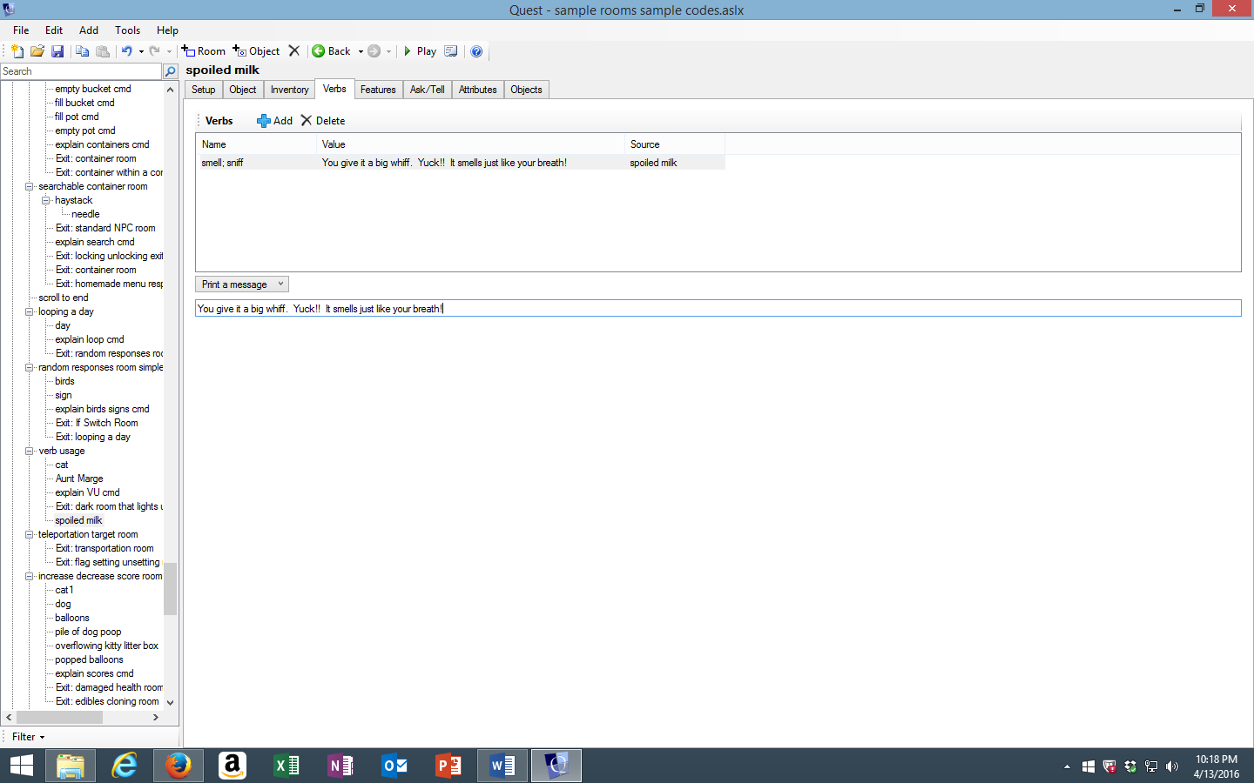Undo the last change

coord(127,50)
